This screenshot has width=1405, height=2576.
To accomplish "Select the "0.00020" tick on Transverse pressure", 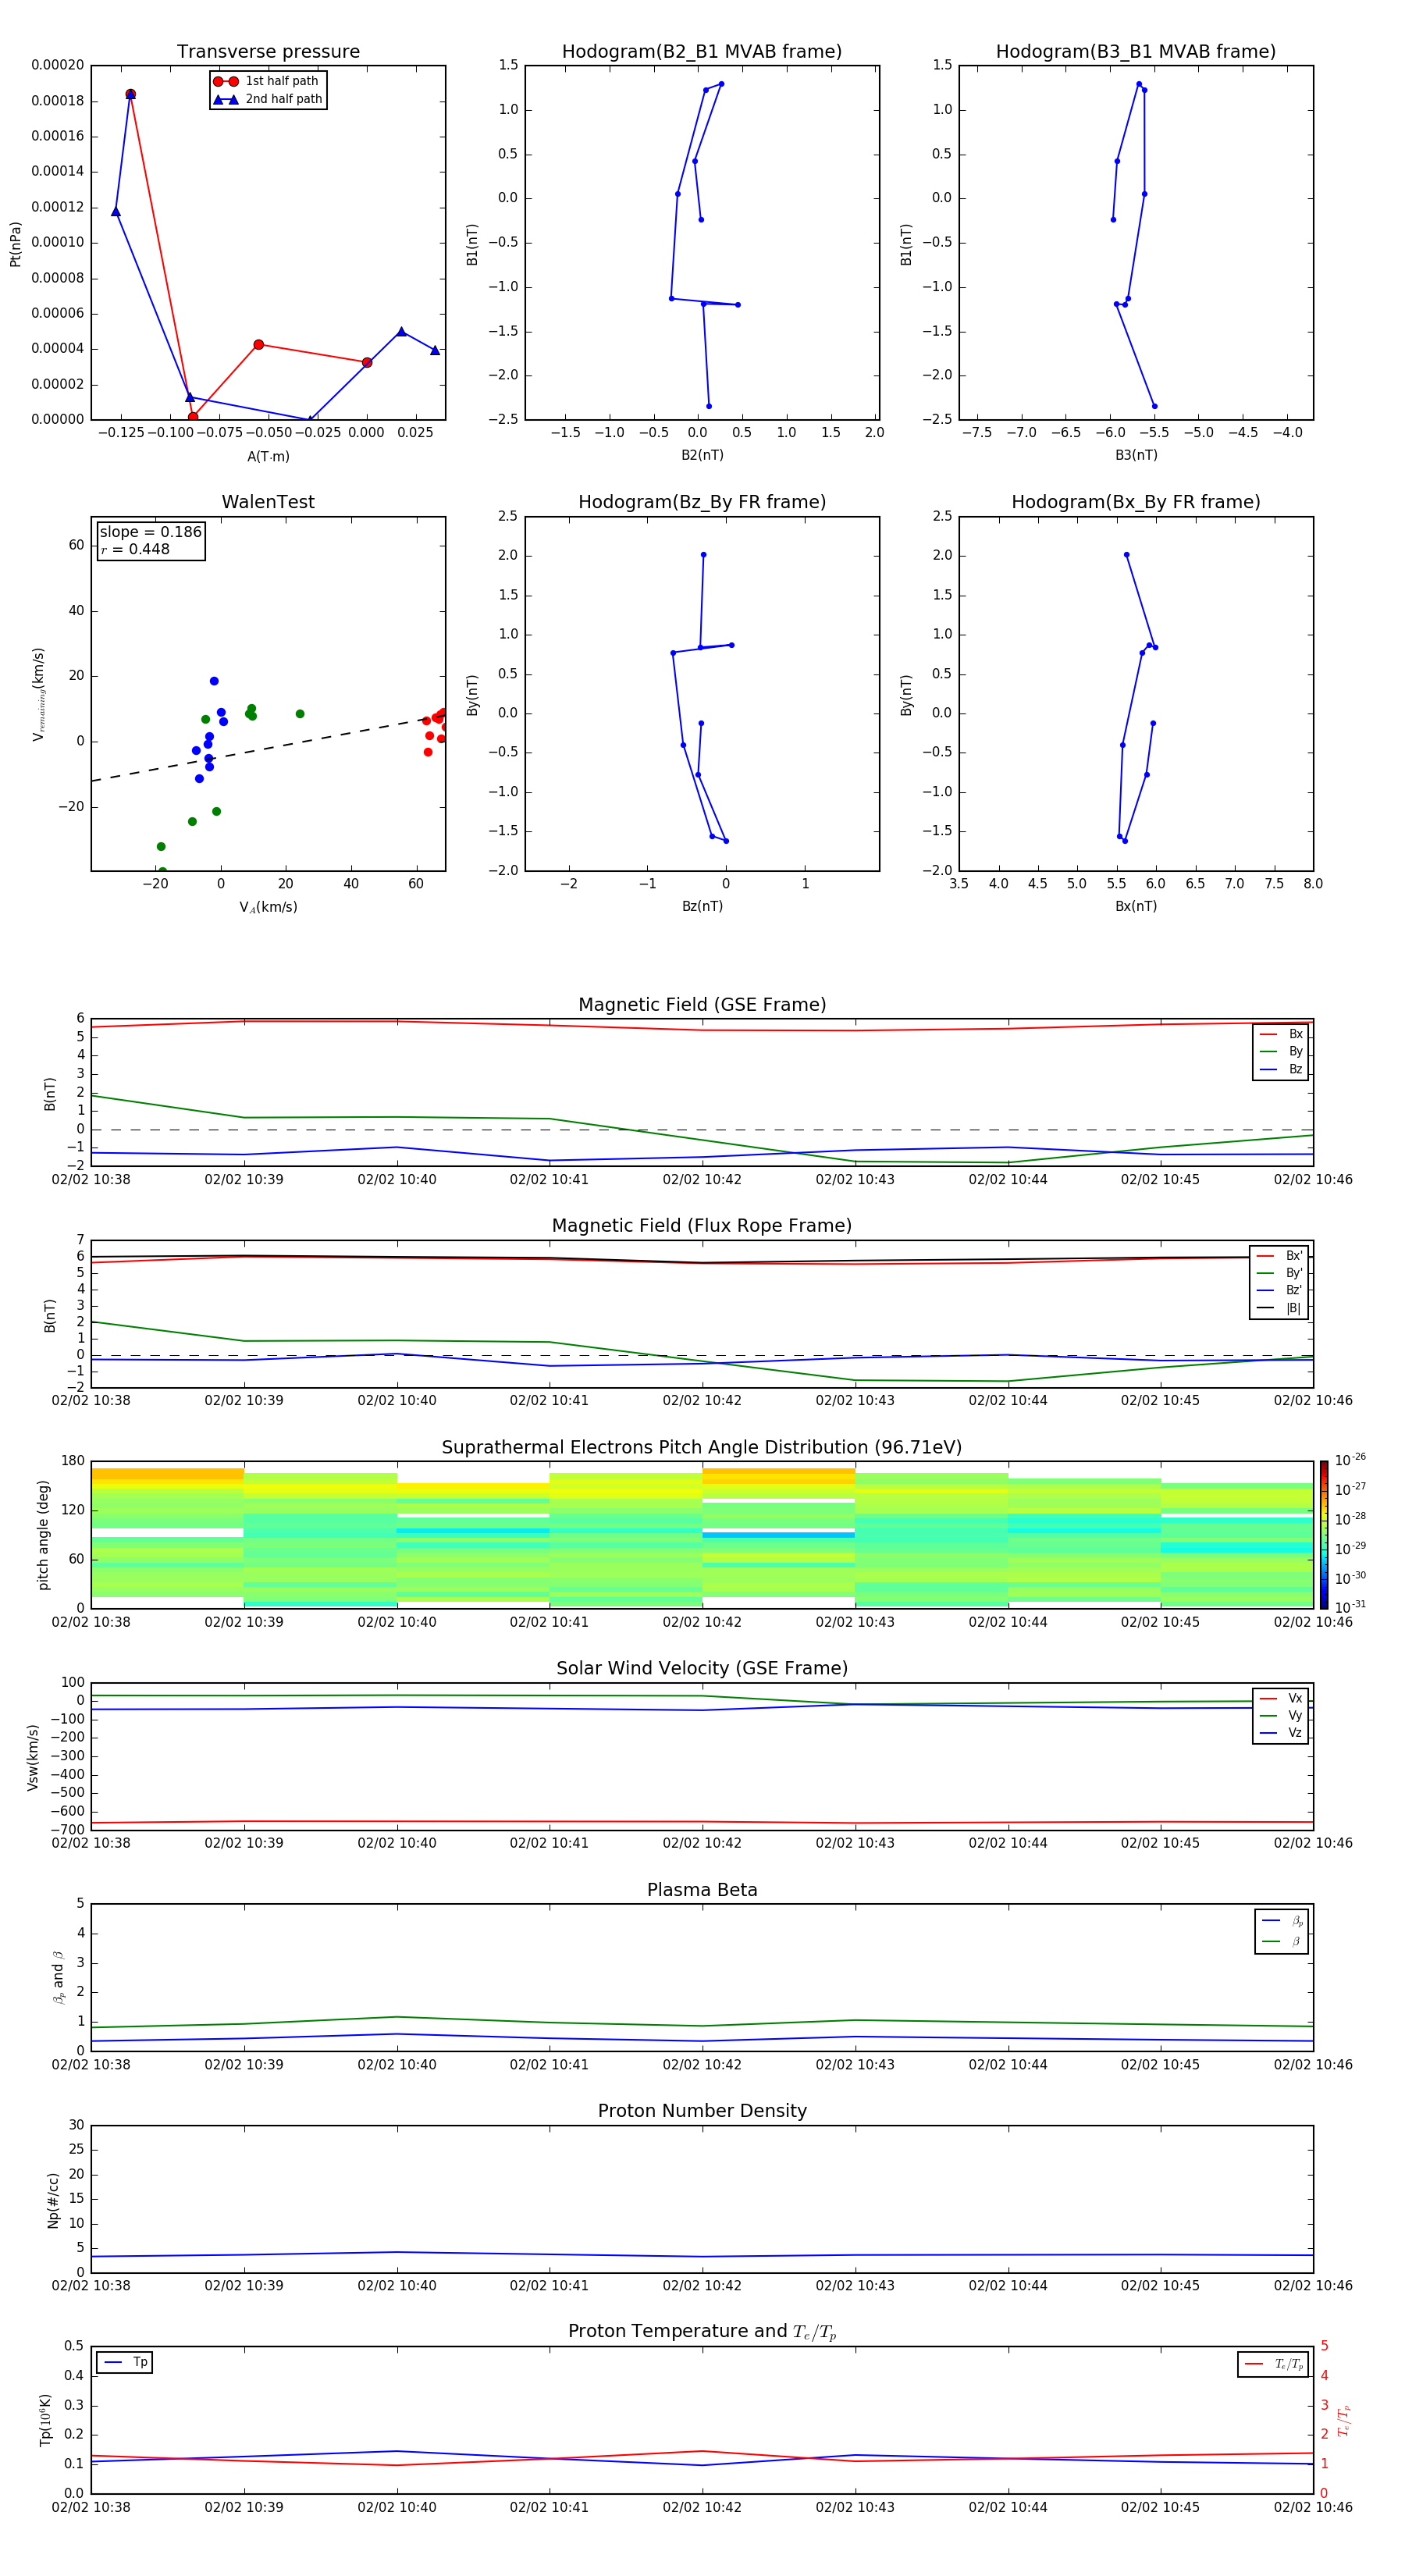I will click(x=58, y=65).
